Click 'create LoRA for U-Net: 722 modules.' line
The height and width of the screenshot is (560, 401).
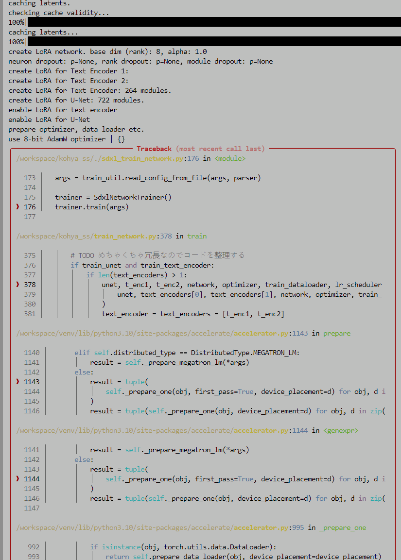[76, 100]
